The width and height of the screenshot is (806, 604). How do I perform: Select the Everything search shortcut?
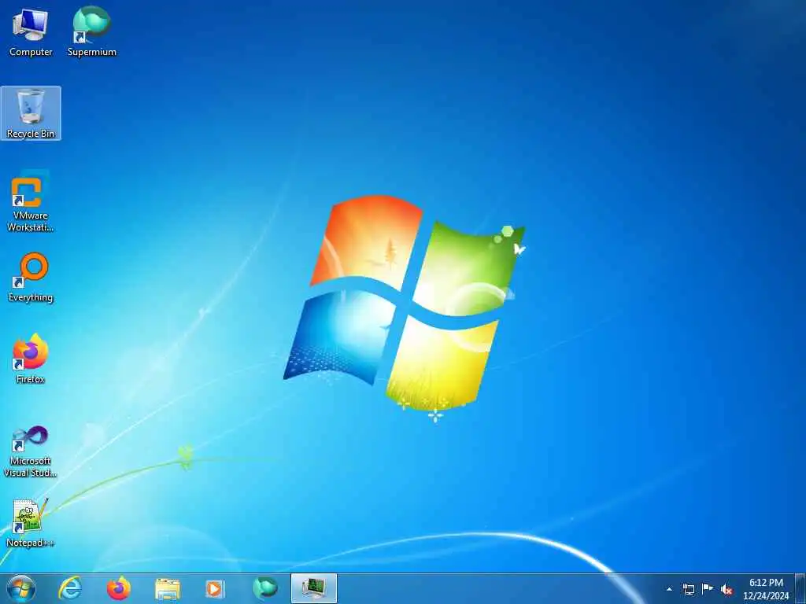coord(31,278)
